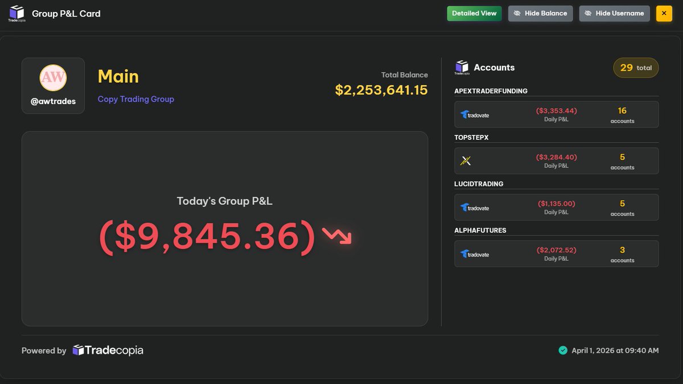
Task: Click Today's Group P&L heading
Action: (x=225, y=201)
